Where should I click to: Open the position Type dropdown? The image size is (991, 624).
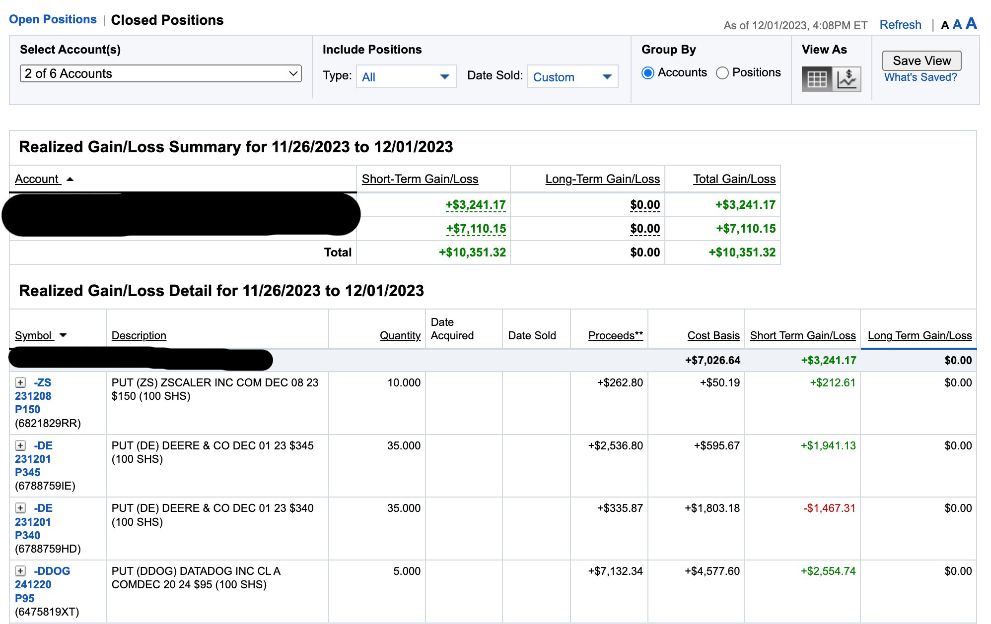[x=406, y=77]
